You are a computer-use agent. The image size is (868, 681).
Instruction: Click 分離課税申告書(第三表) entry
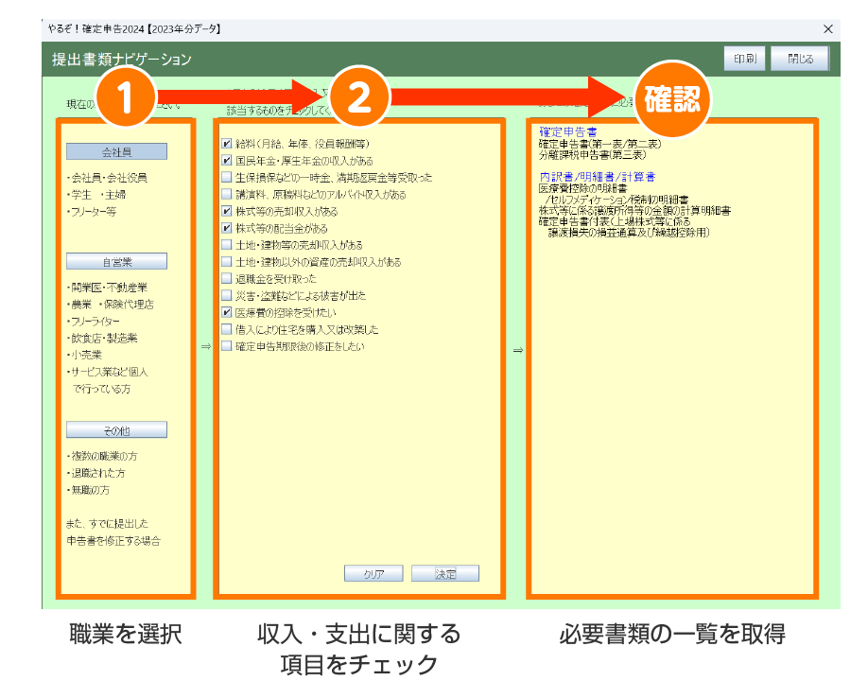tap(592, 154)
